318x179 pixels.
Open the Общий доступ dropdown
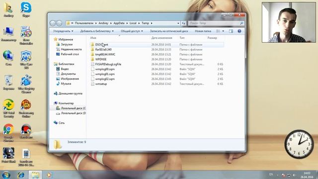pyautogui.click(x=132, y=31)
